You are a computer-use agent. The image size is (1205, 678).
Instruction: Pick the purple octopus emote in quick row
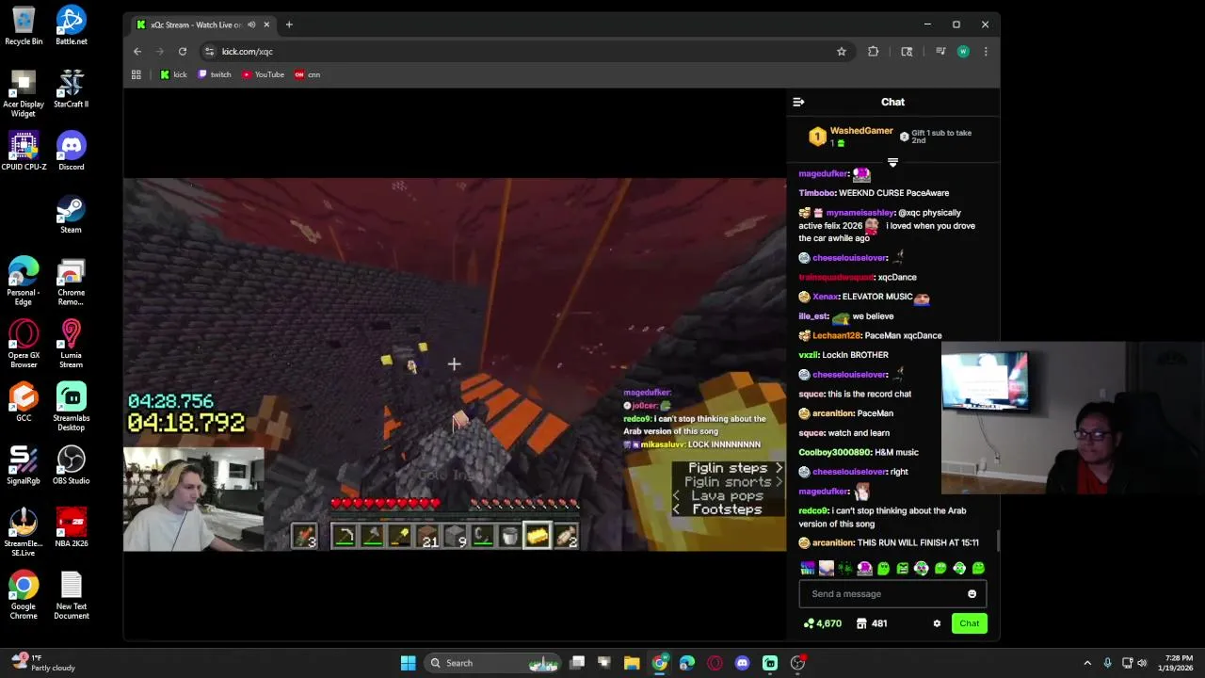click(x=864, y=568)
